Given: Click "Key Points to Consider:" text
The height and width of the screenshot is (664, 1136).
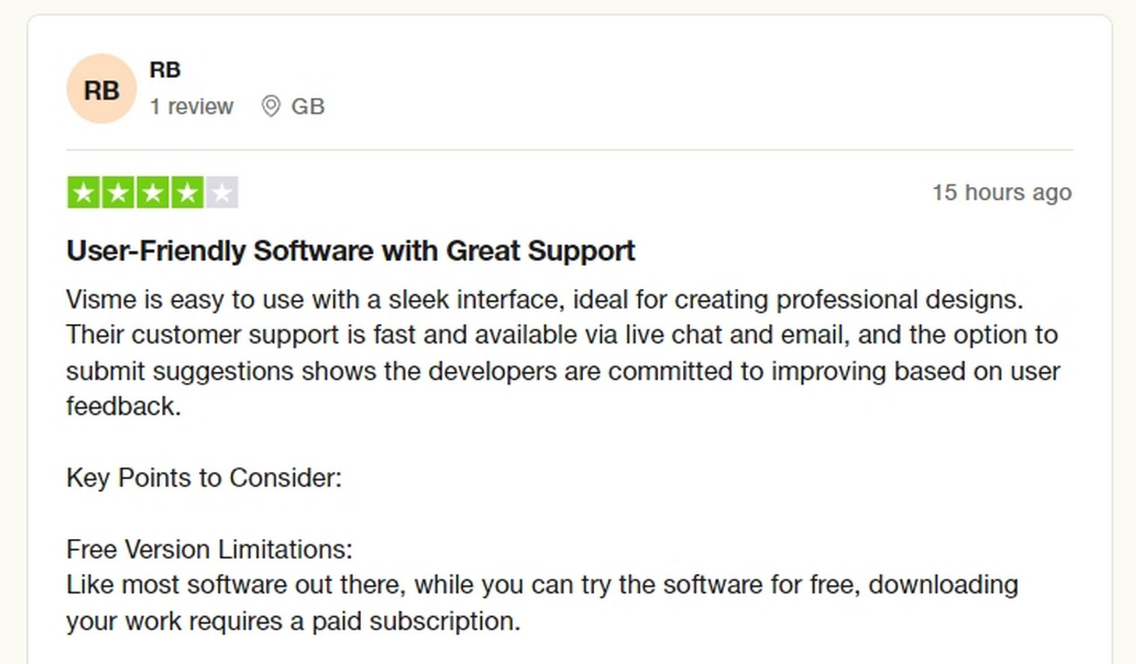Looking at the screenshot, I should [x=204, y=478].
